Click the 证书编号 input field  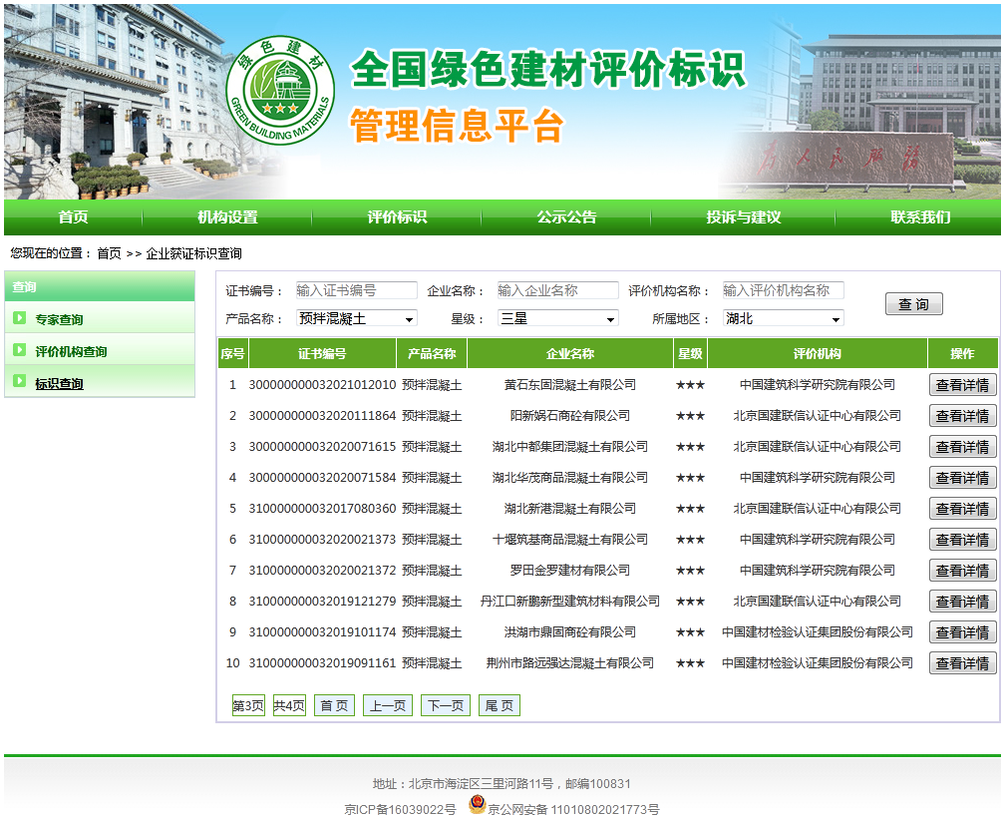pos(356,290)
